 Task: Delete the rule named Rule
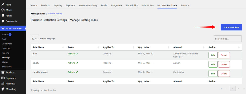click(x=224, y=55)
